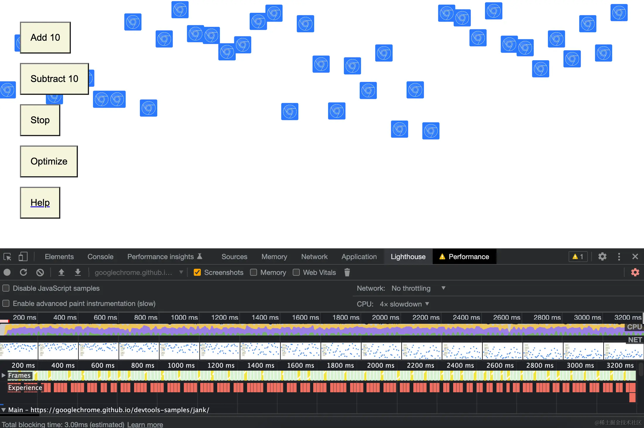Open the Learn more link
The width and height of the screenshot is (644, 428).
pyautogui.click(x=145, y=424)
